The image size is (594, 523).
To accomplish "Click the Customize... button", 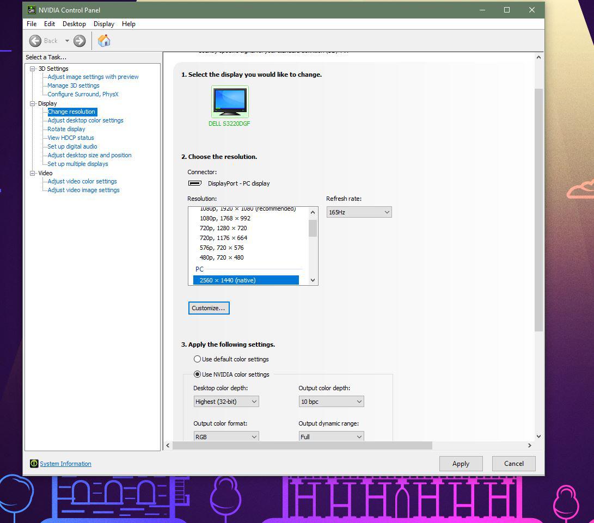I will pos(209,308).
